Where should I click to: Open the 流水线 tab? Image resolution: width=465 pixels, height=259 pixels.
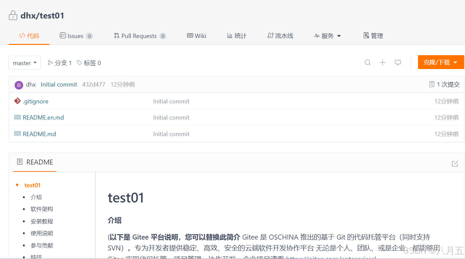pyautogui.click(x=280, y=36)
